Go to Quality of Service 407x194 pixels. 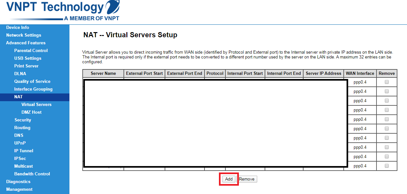(32, 81)
